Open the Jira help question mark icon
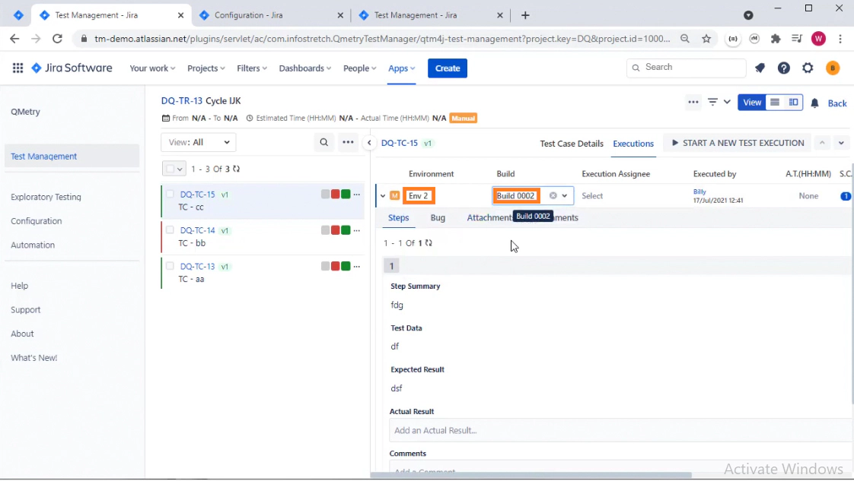 784,68
